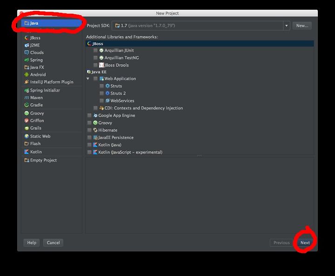Choose the Gradle icon

point(27,105)
